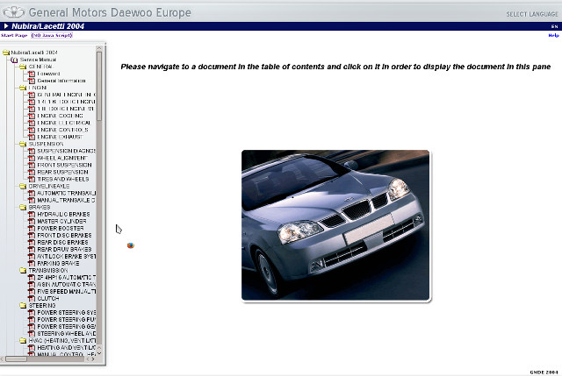Click the WHEEL ALIGNMENT document icon
Image resolution: width=562 pixels, height=376 pixels.
pyautogui.click(x=32, y=158)
